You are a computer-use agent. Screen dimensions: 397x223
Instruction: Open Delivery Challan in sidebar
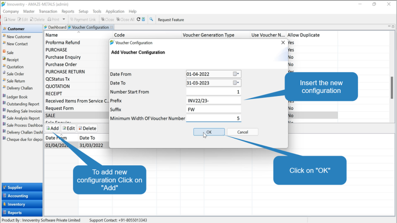(19, 88)
